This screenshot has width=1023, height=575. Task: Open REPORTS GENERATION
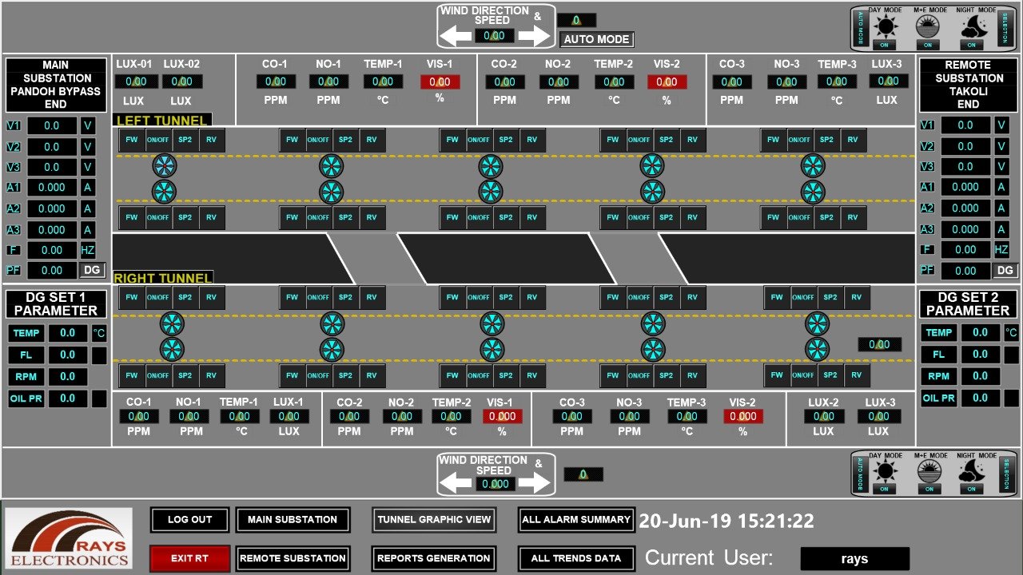434,558
